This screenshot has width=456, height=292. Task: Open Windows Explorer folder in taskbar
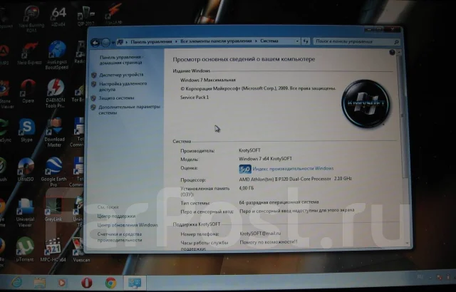point(40,283)
